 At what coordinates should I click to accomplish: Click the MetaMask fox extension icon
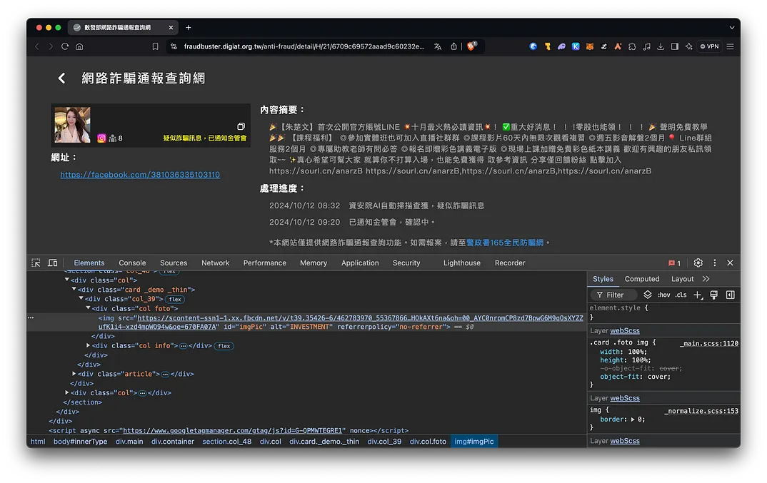[590, 46]
